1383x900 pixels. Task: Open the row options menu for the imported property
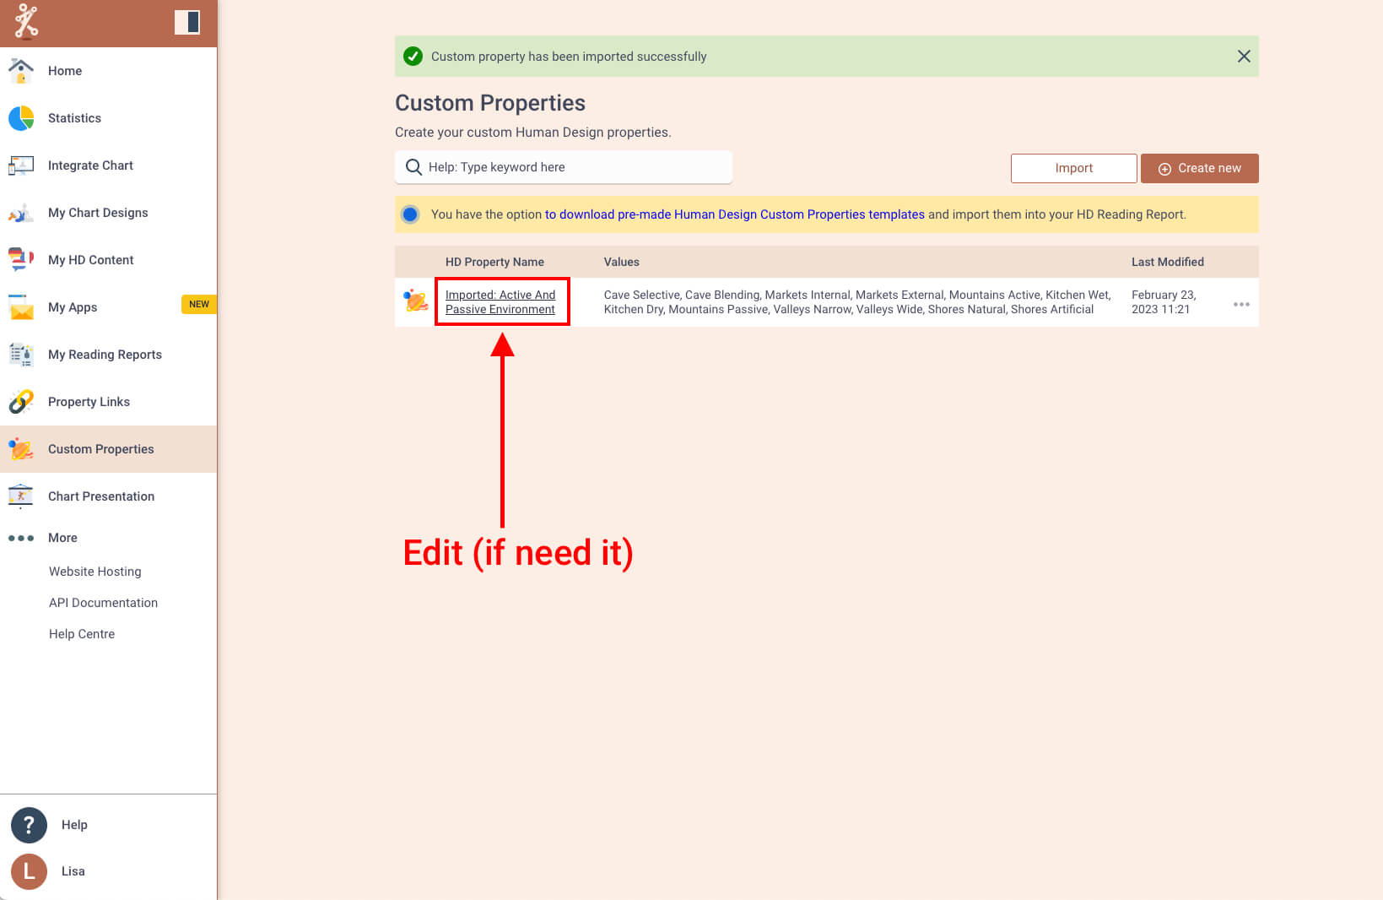[x=1241, y=304]
